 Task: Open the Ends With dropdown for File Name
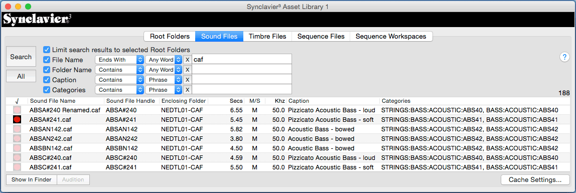pyautogui.click(x=119, y=60)
